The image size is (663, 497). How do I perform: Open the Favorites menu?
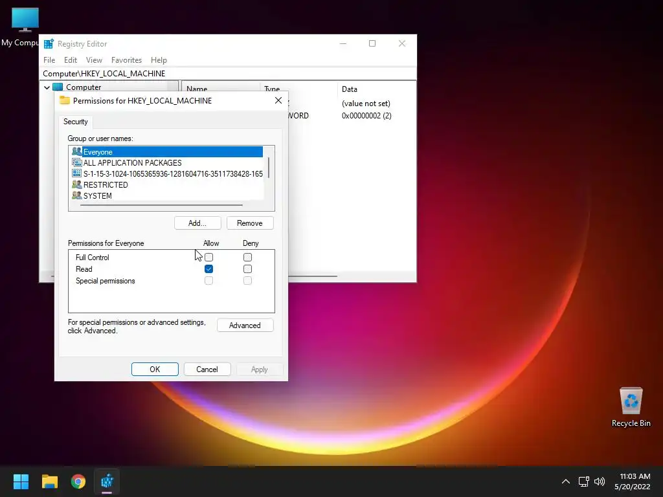pyautogui.click(x=126, y=60)
